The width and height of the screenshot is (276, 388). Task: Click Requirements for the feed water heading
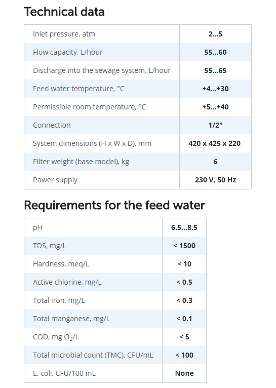114,205
